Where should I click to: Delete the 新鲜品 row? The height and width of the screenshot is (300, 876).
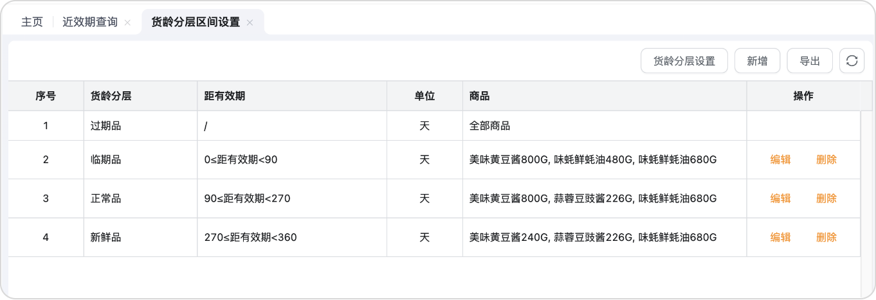click(826, 237)
